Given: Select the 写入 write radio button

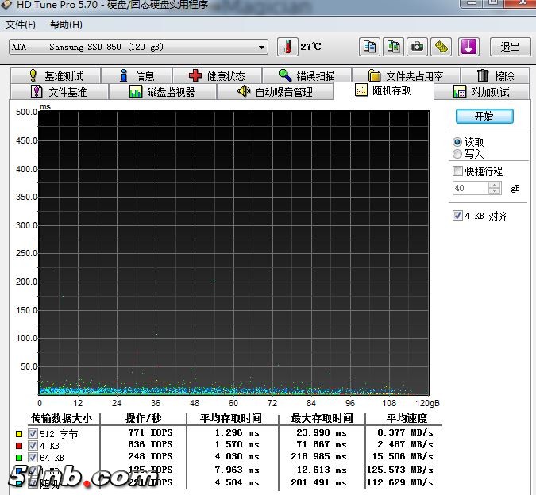Looking at the screenshot, I should tap(457, 154).
